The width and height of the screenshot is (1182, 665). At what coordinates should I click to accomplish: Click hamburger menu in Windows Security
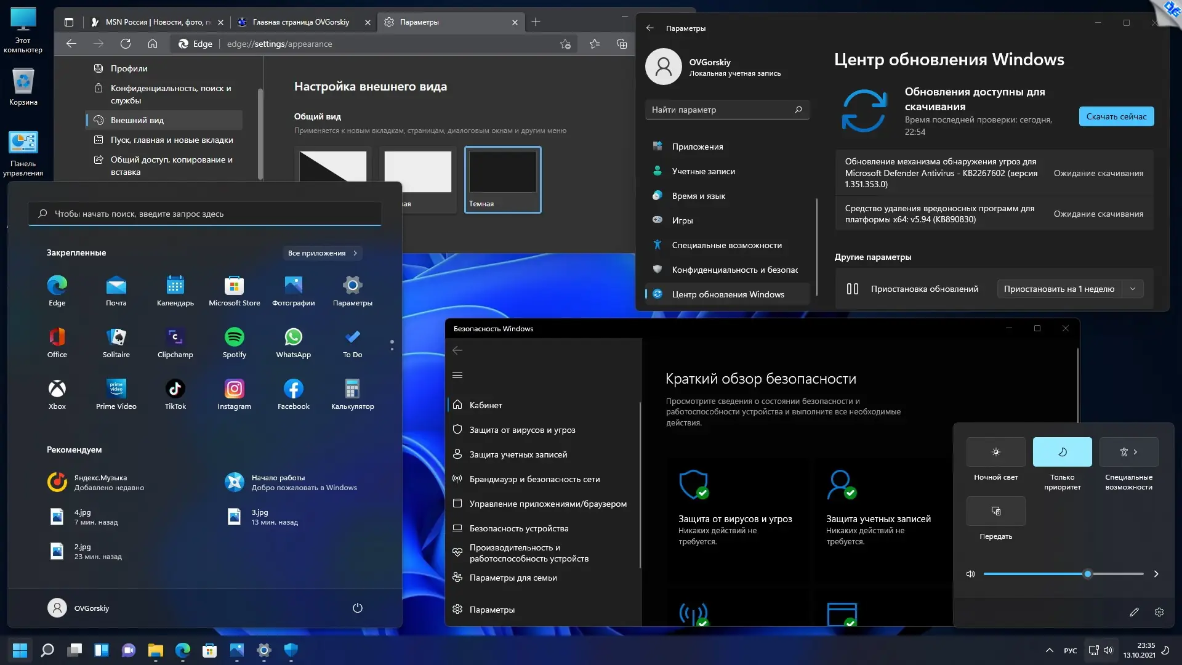coord(457,375)
